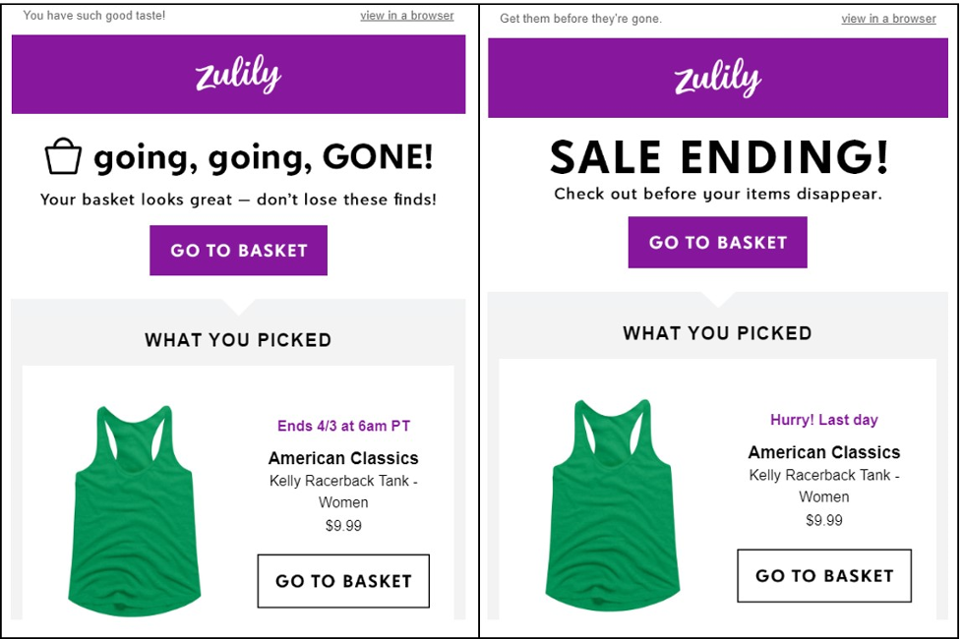Viewport: 963px width, 639px height.
Task: Click the Get them before they're gone preheader text
Action: click(580, 18)
